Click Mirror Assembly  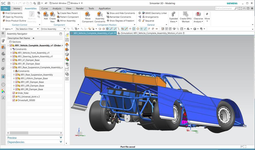pos(66,21)
